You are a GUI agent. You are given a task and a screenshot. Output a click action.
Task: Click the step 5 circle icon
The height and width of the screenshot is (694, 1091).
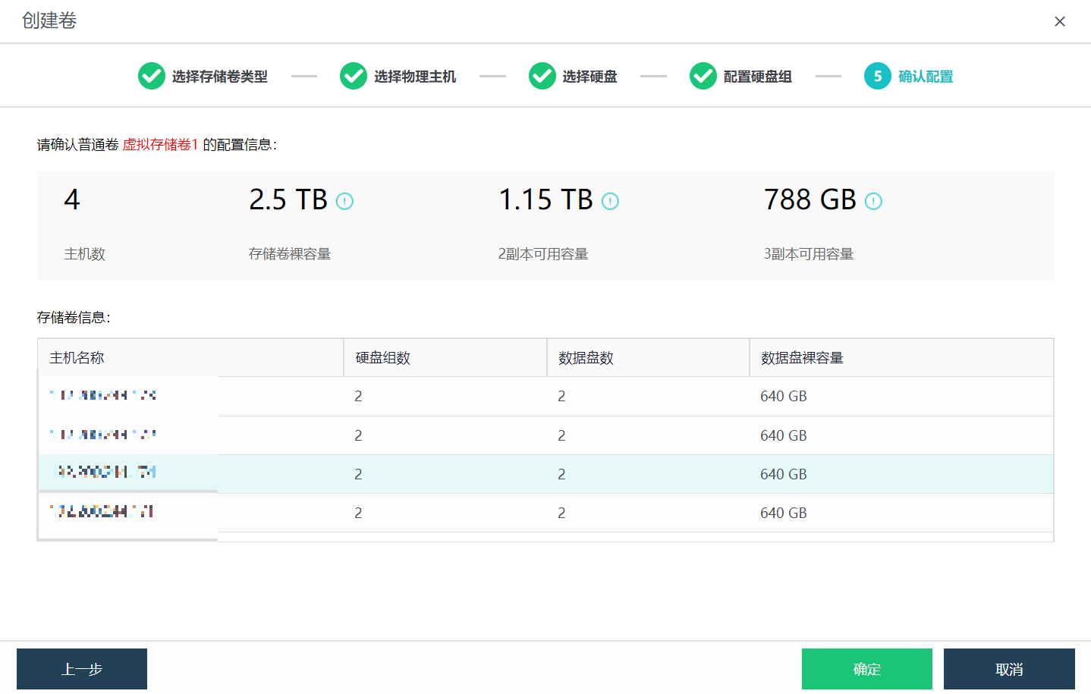(878, 76)
